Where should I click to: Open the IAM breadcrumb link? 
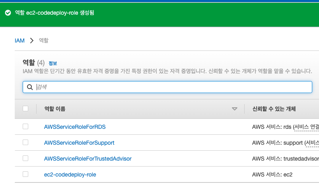[x=19, y=41]
